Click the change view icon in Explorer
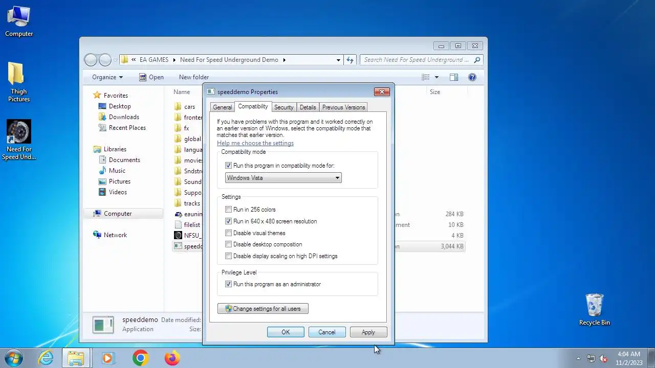Screen dimensions: 655x368 (x=425, y=77)
